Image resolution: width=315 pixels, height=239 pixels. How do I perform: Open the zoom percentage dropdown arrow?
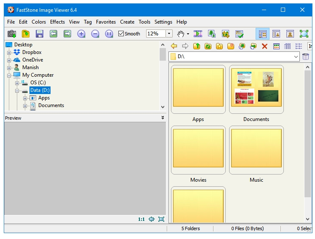click(169, 34)
